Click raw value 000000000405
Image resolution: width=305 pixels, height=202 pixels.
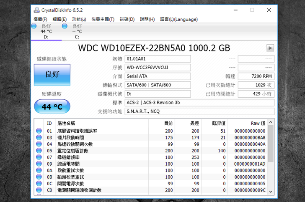250,184
